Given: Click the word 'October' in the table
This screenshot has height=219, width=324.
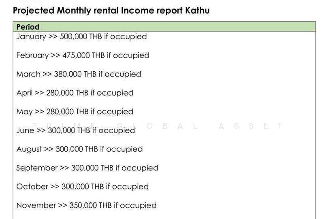Looking at the screenshot, I should [x=32, y=187].
